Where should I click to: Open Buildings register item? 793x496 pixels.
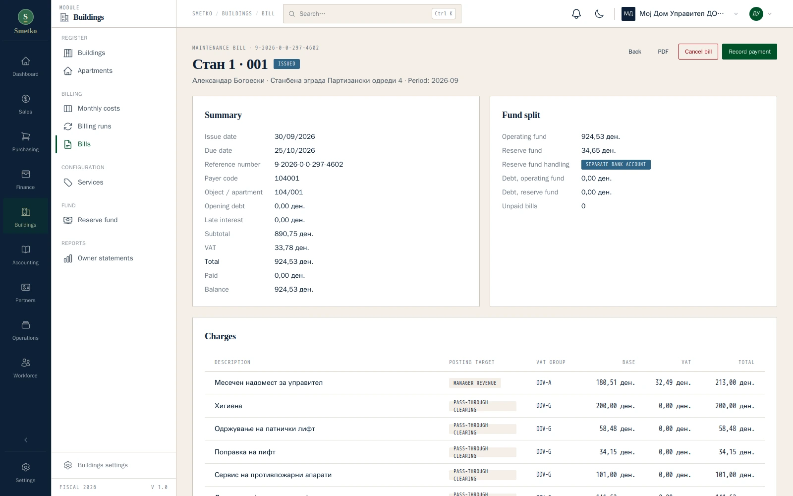(113, 53)
